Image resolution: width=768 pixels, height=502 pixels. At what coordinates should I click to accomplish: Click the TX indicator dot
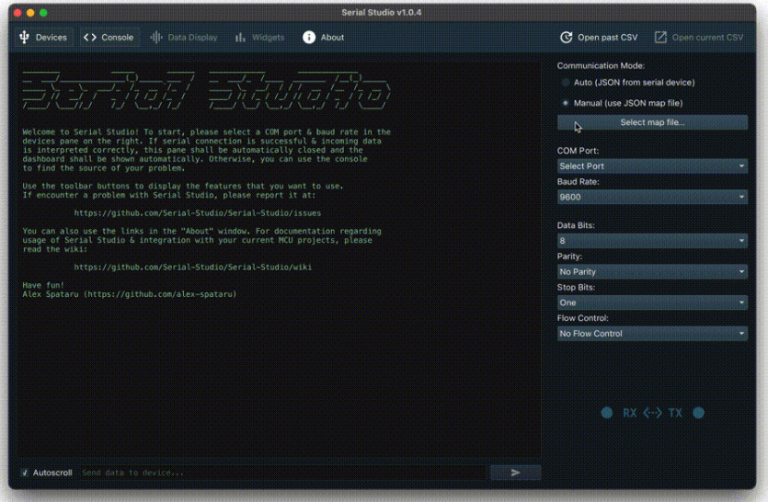pos(698,413)
